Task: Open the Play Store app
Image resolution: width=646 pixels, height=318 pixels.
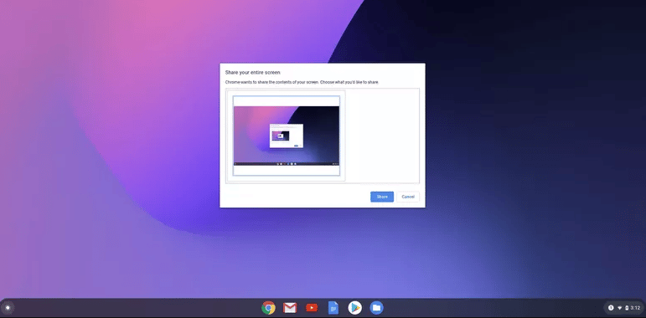Action: coord(354,308)
